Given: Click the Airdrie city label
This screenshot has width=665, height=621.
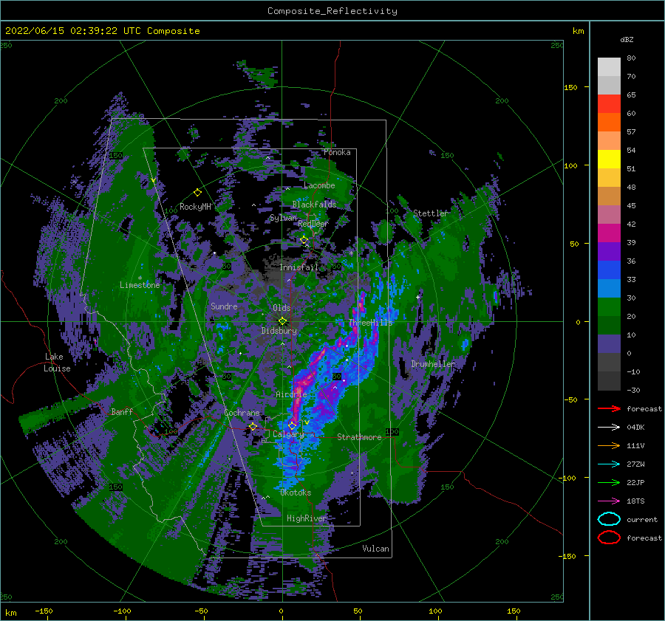Looking at the screenshot, I should 291,394.
